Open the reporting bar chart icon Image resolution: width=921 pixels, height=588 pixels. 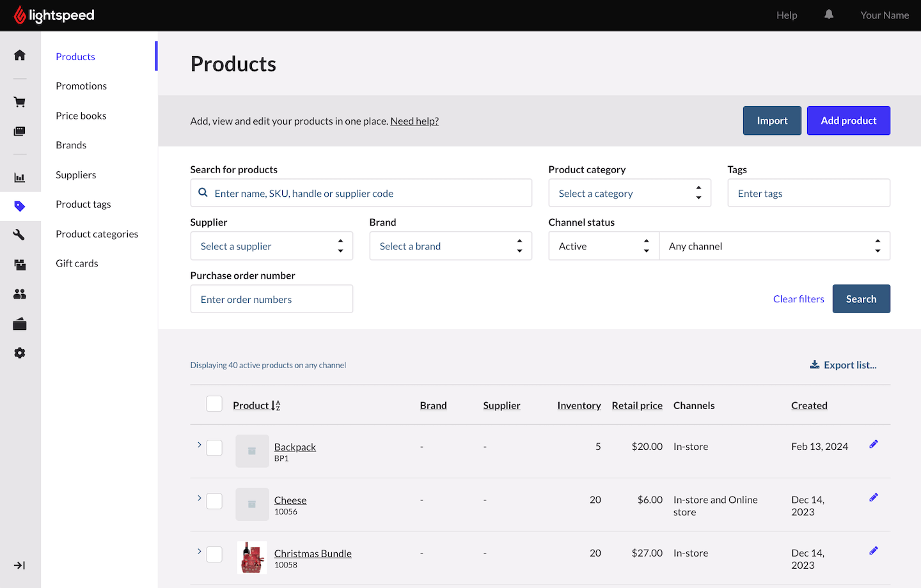(x=20, y=178)
